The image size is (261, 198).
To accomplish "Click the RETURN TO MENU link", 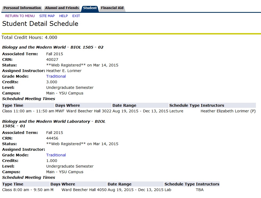I will pyautogui.click(x=20, y=16).
